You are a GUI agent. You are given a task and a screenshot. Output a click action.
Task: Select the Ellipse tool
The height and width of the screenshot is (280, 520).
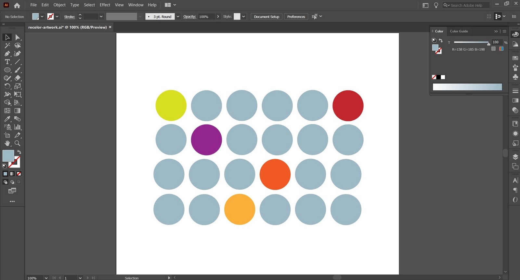pos(7,70)
